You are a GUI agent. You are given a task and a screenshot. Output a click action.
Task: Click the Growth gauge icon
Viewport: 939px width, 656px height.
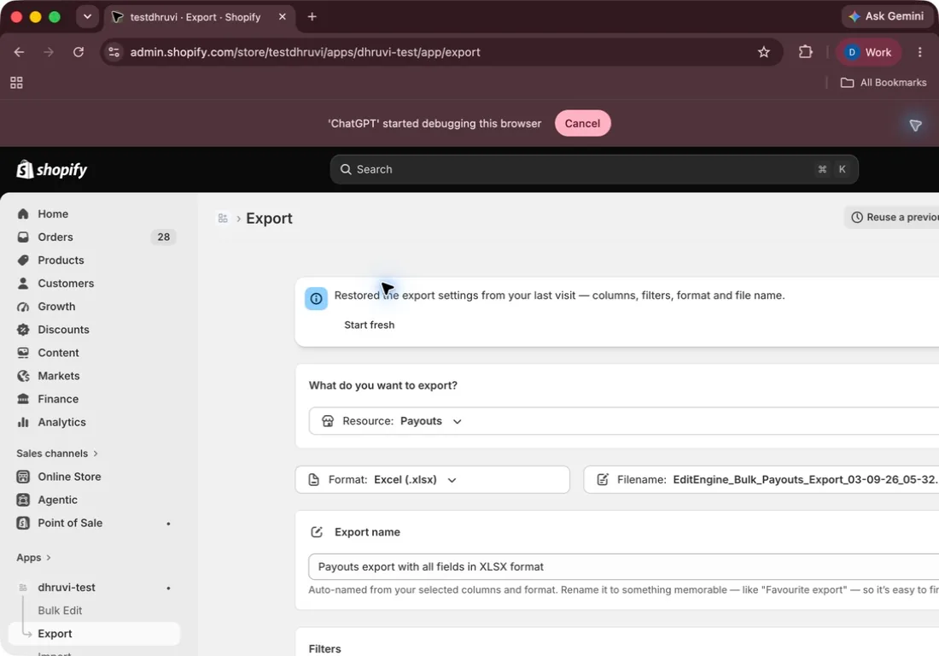pos(23,306)
